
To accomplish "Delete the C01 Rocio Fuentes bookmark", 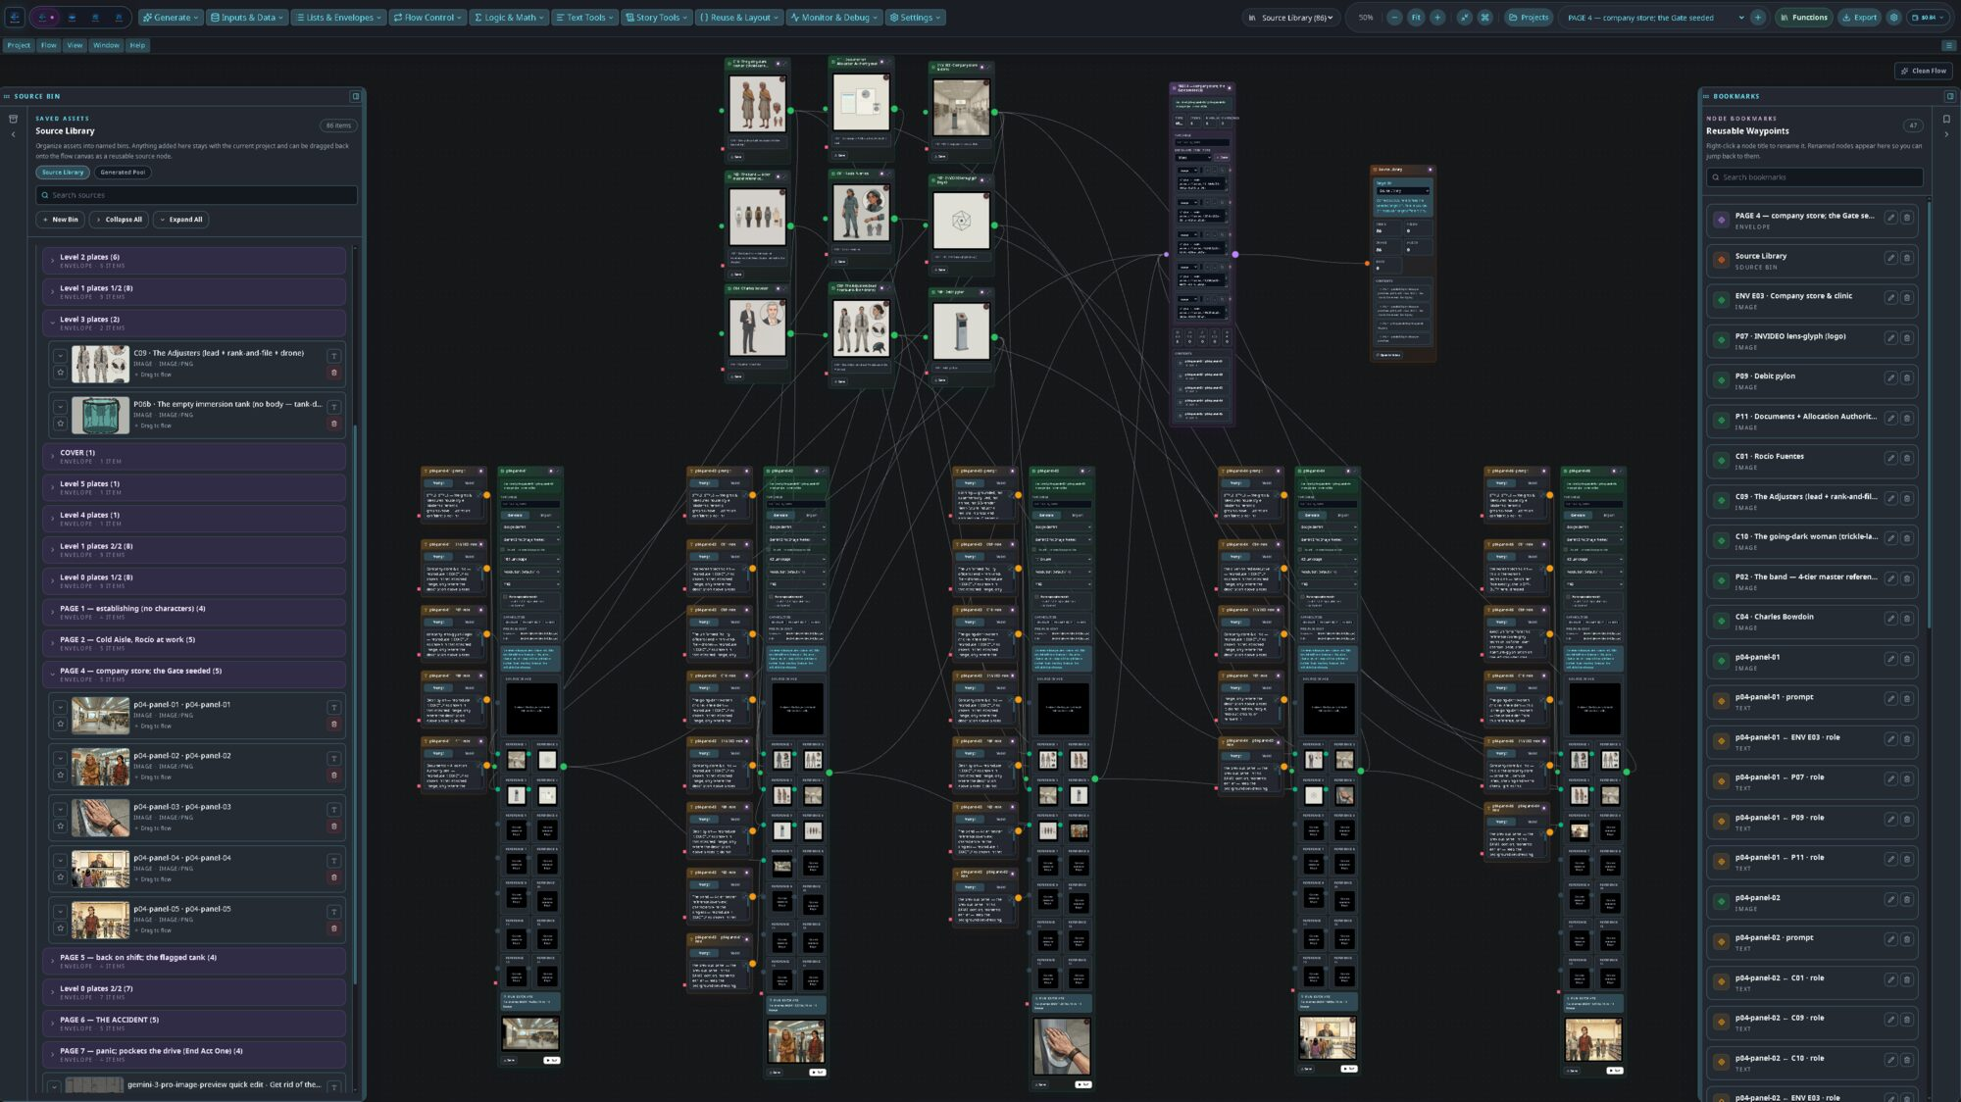I will (x=1906, y=459).
